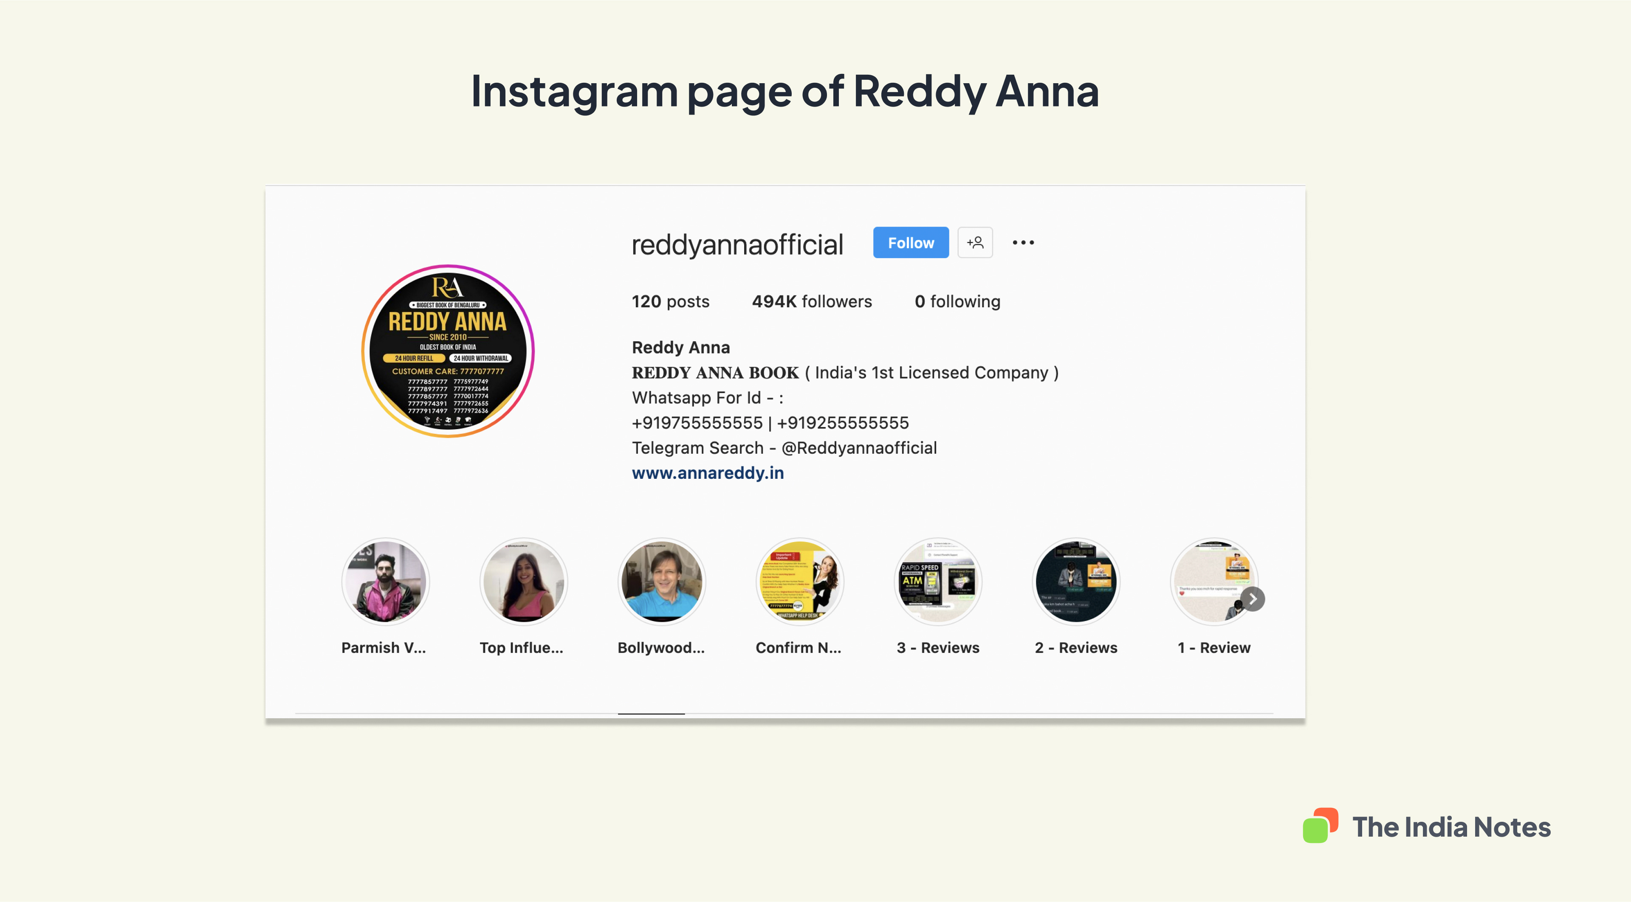
Task: View the 494K followers list
Action: pyautogui.click(x=812, y=302)
